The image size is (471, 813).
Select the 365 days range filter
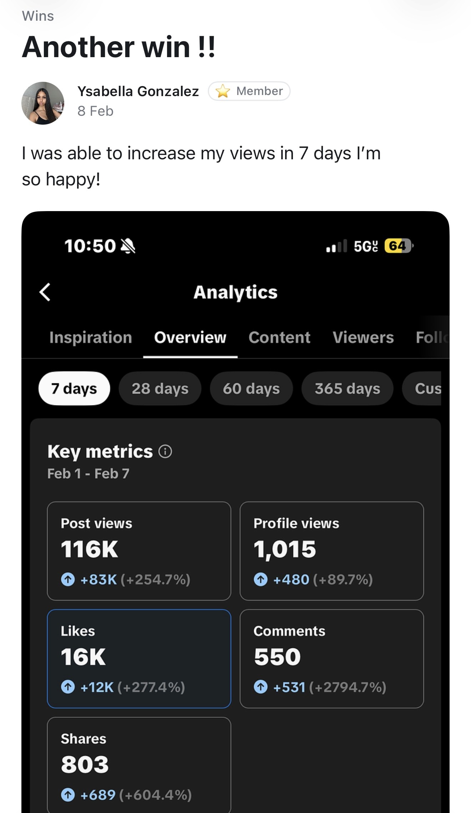[347, 389]
